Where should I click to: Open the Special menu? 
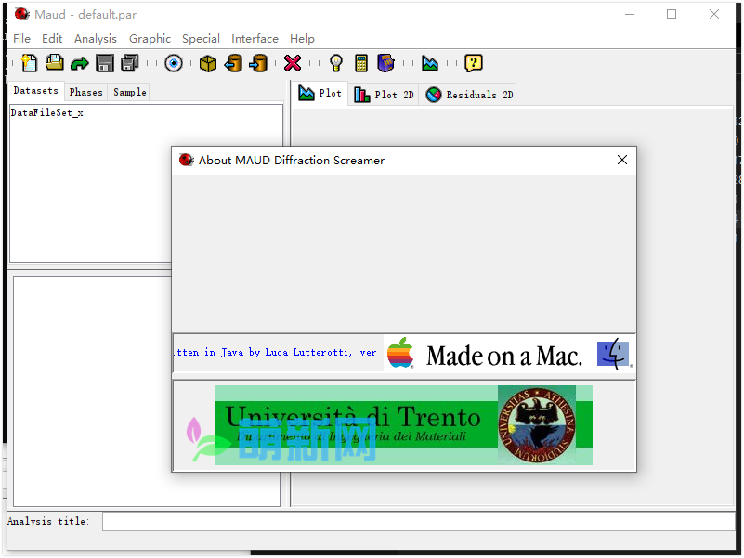coord(202,39)
